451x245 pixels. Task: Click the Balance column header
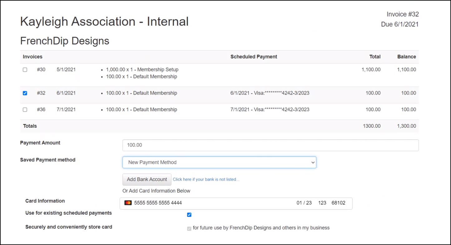(406, 57)
